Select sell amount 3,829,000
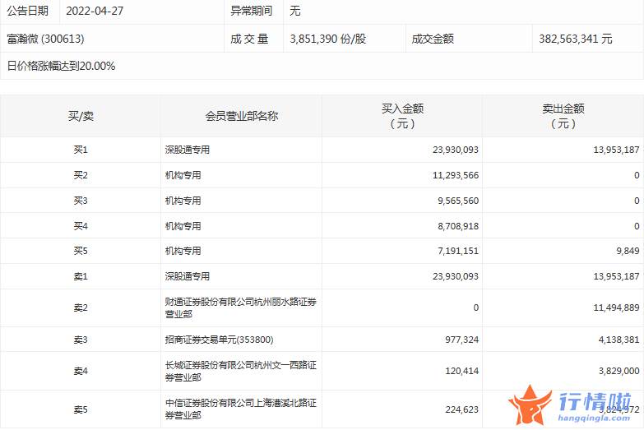The height and width of the screenshot is (430, 644). pos(619,371)
